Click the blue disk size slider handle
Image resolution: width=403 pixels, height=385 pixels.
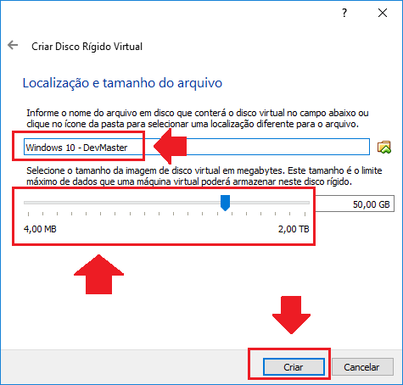coord(225,203)
